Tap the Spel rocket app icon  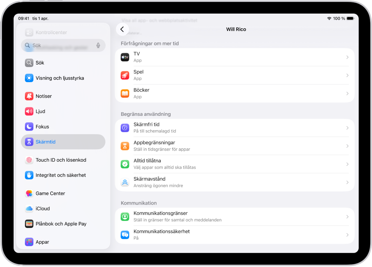125,75
